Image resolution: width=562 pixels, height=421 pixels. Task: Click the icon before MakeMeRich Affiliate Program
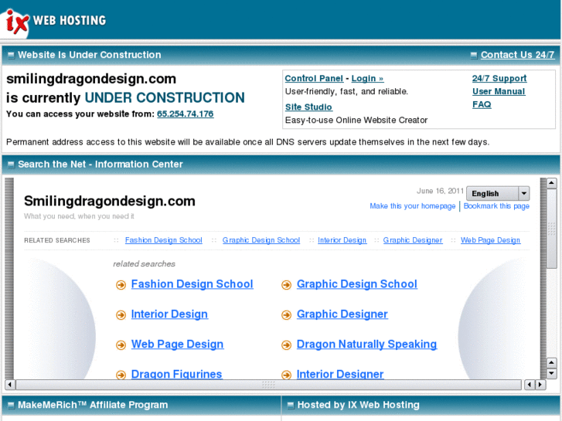click(11, 406)
